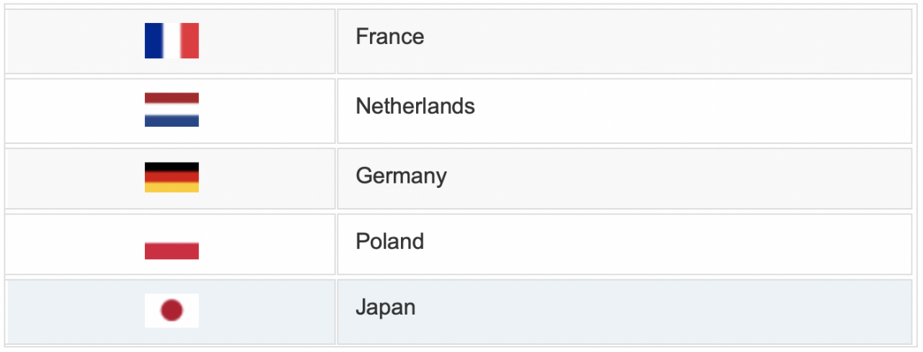Click the France flag icon

tap(172, 40)
